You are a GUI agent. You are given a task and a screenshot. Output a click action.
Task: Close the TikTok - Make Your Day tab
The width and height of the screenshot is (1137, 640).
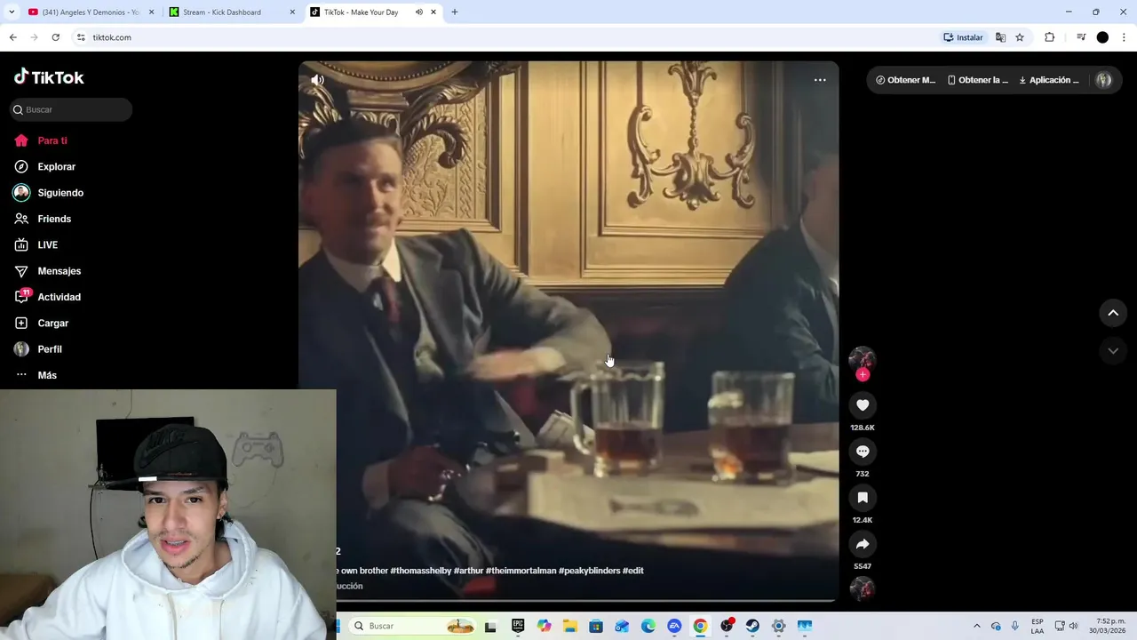[x=433, y=12]
